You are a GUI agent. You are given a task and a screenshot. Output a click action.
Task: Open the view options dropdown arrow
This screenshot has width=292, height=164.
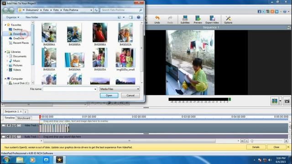[x=124, y=17]
